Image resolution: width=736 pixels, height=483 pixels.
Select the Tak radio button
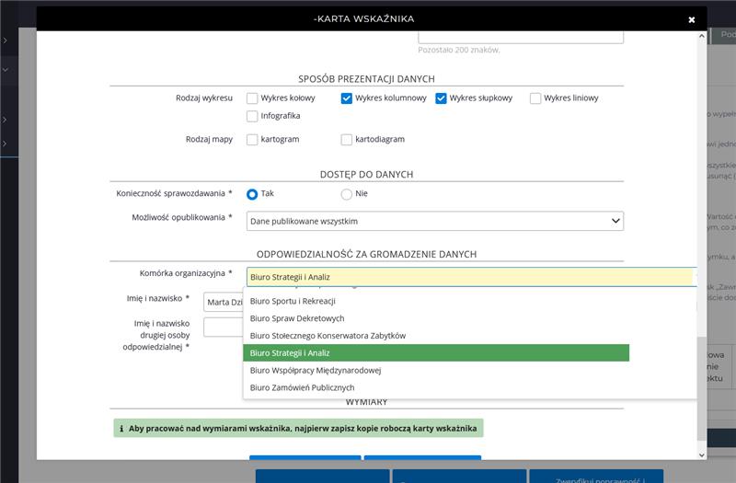click(252, 194)
